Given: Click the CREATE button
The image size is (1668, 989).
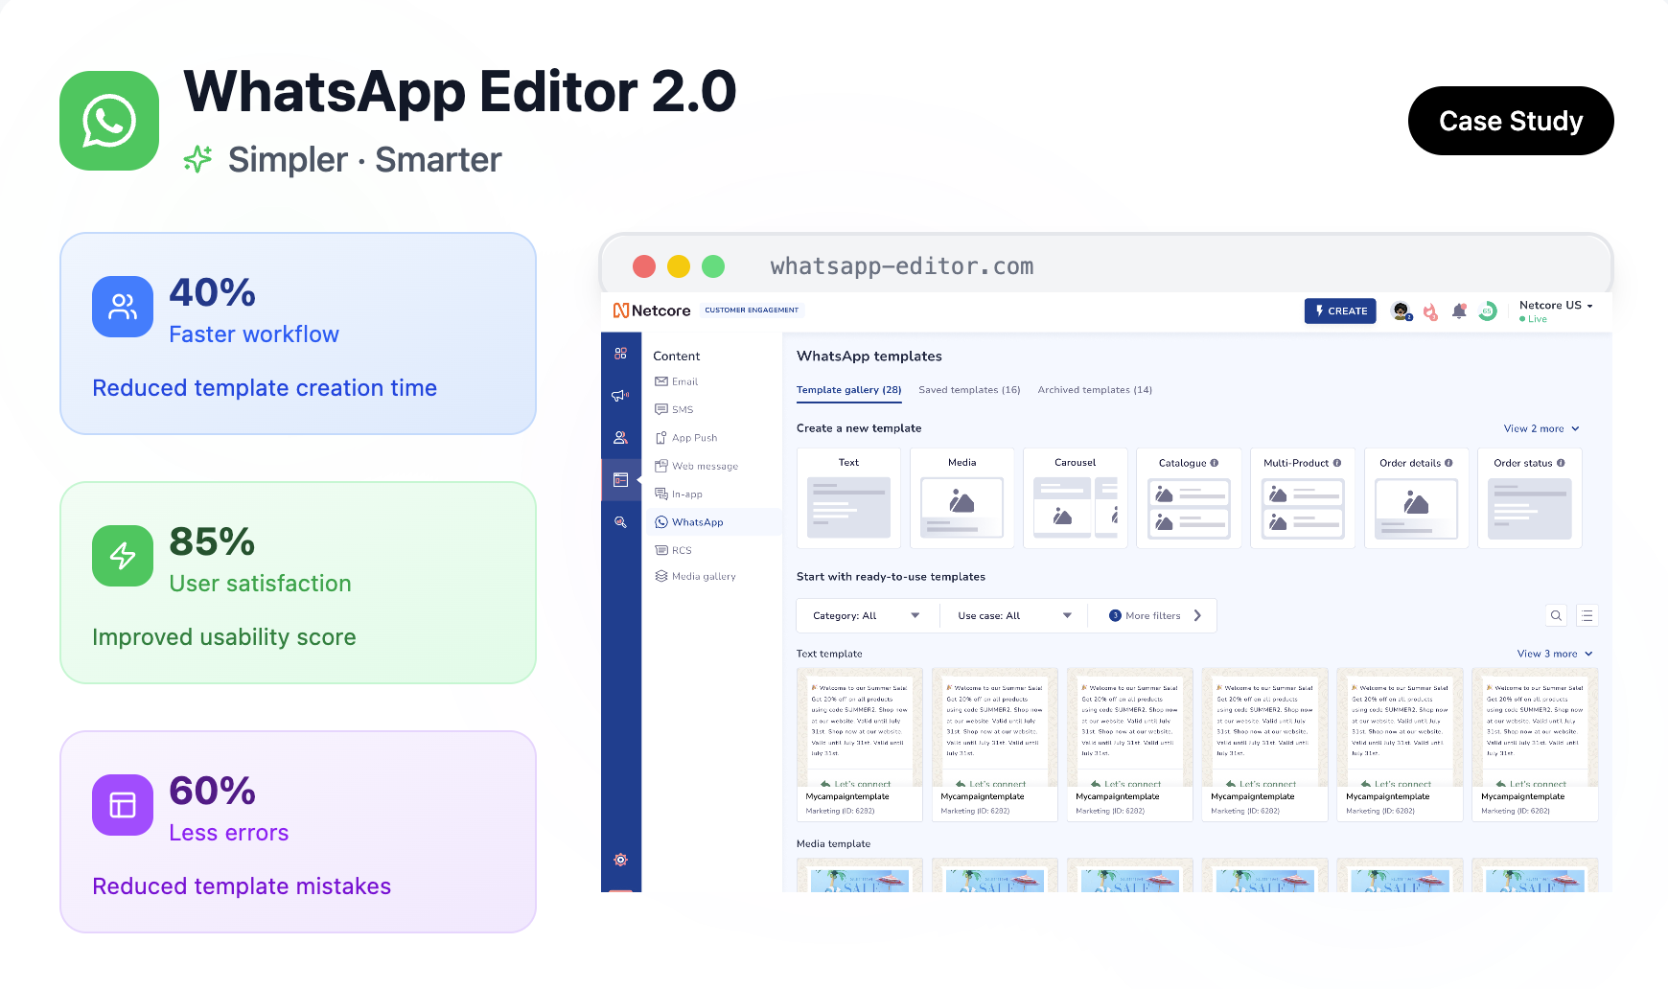Looking at the screenshot, I should point(1340,311).
